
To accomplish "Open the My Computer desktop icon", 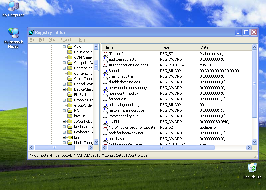I will (x=13, y=6).
